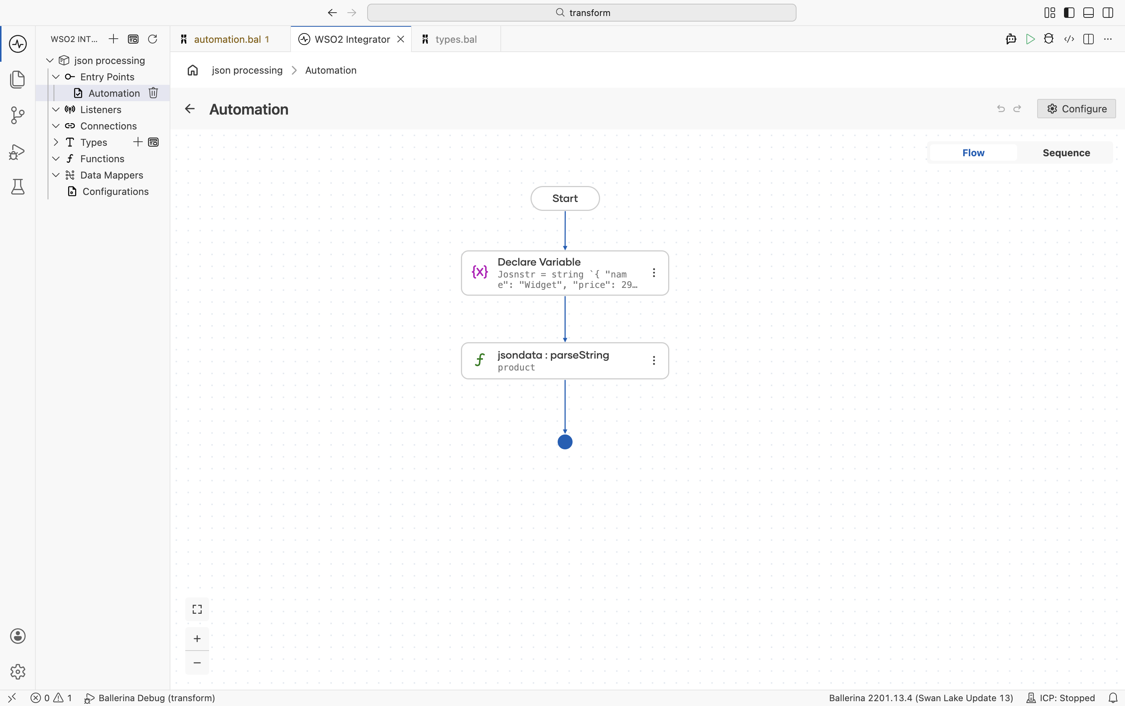Select the Automation tree item
Image resolution: width=1125 pixels, height=706 pixels.
114,93
